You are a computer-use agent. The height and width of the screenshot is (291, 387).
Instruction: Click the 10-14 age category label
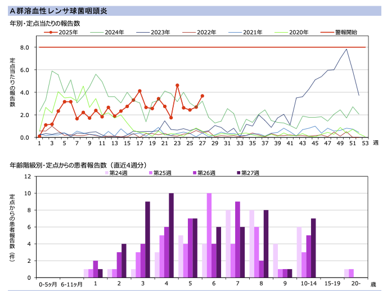[x=308, y=284]
